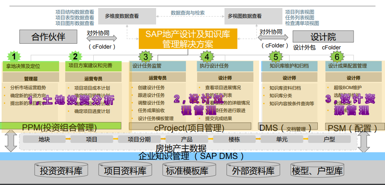Open the 项目资料库 database cylinder

click(125, 170)
